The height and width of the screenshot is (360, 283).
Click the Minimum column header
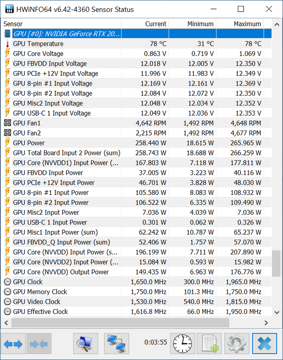(192, 24)
